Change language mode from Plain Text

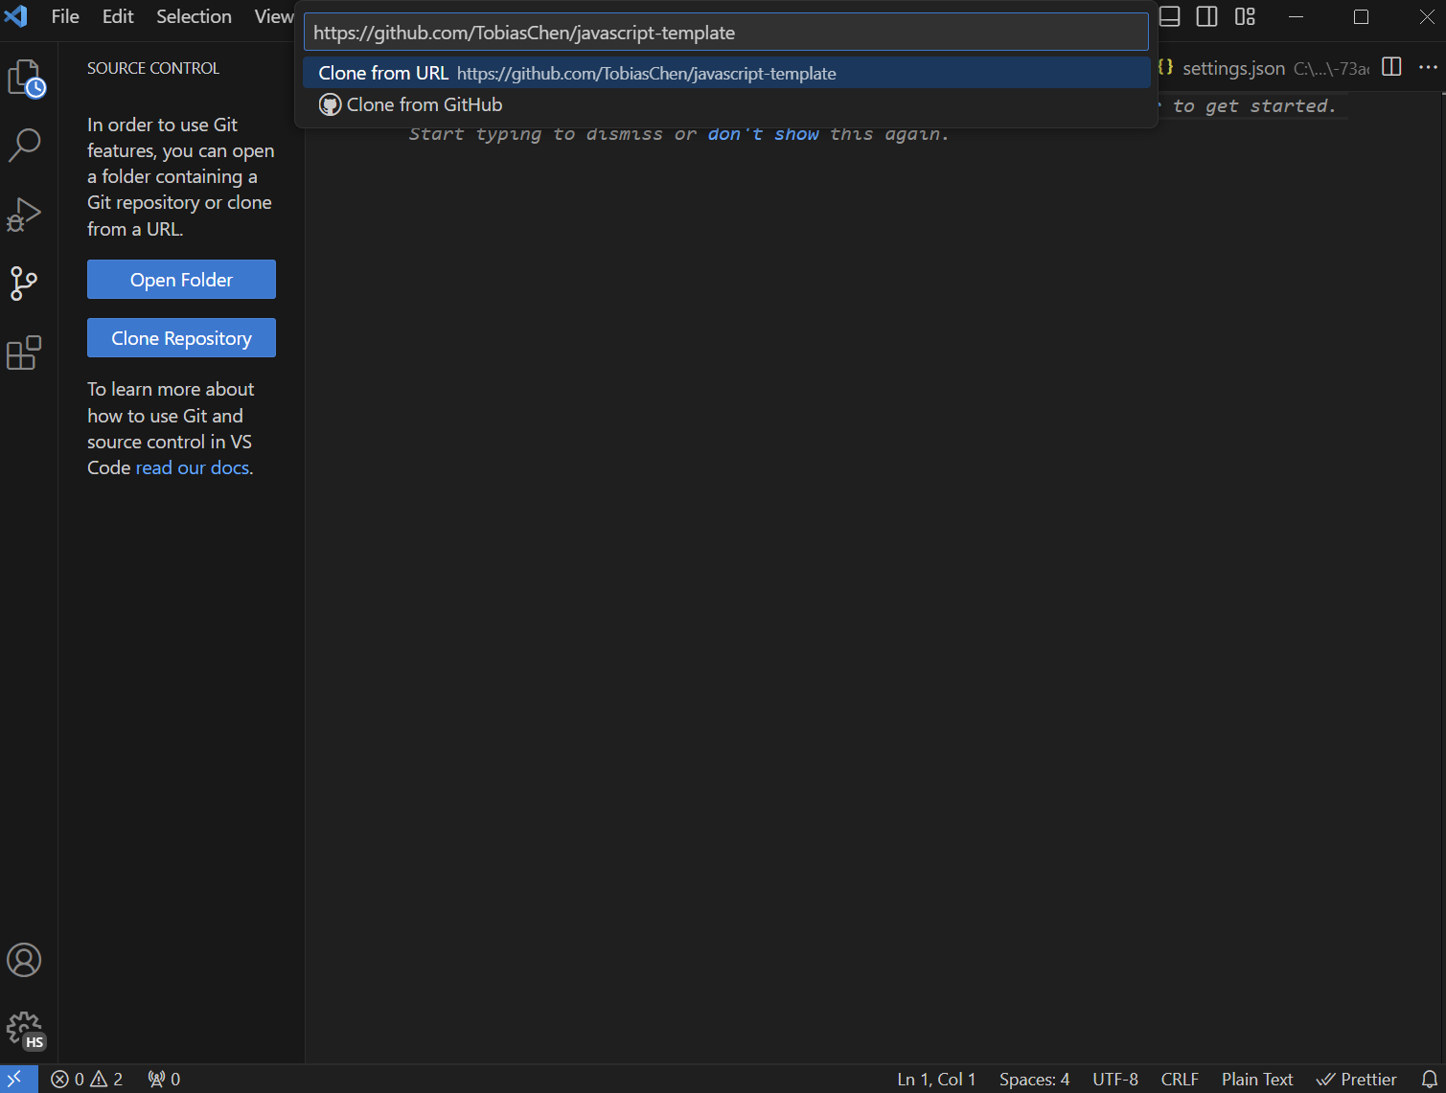tap(1256, 1079)
